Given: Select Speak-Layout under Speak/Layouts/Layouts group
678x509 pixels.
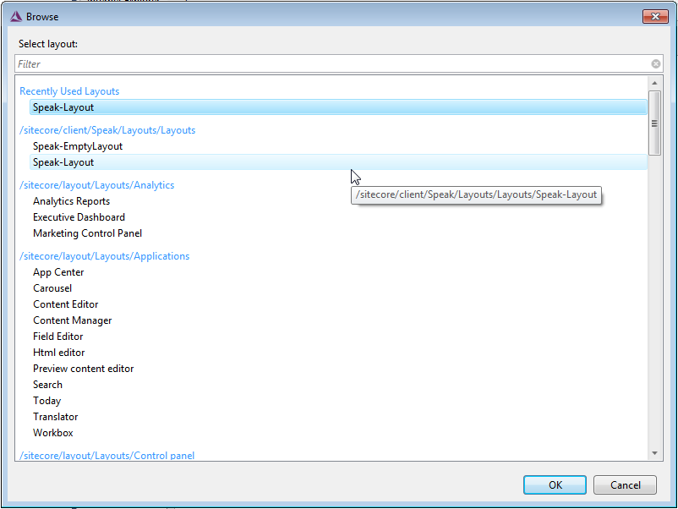Looking at the screenshot, I should pos(338,162).
